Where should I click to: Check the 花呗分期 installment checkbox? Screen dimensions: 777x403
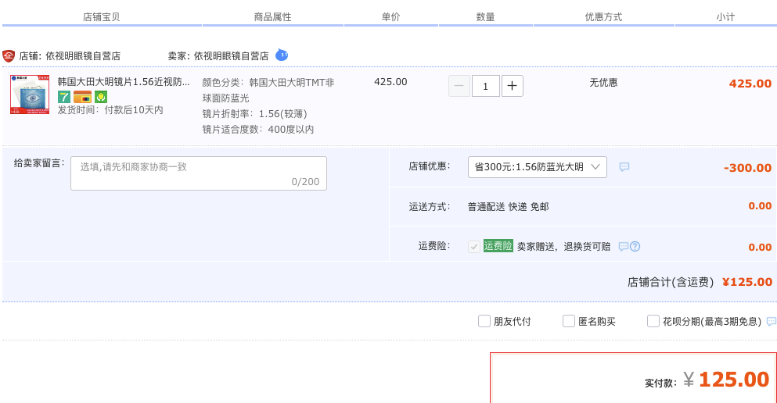(x=653, y=322)
